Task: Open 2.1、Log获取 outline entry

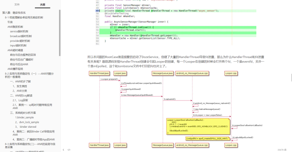Action: [x=20, y=100]
